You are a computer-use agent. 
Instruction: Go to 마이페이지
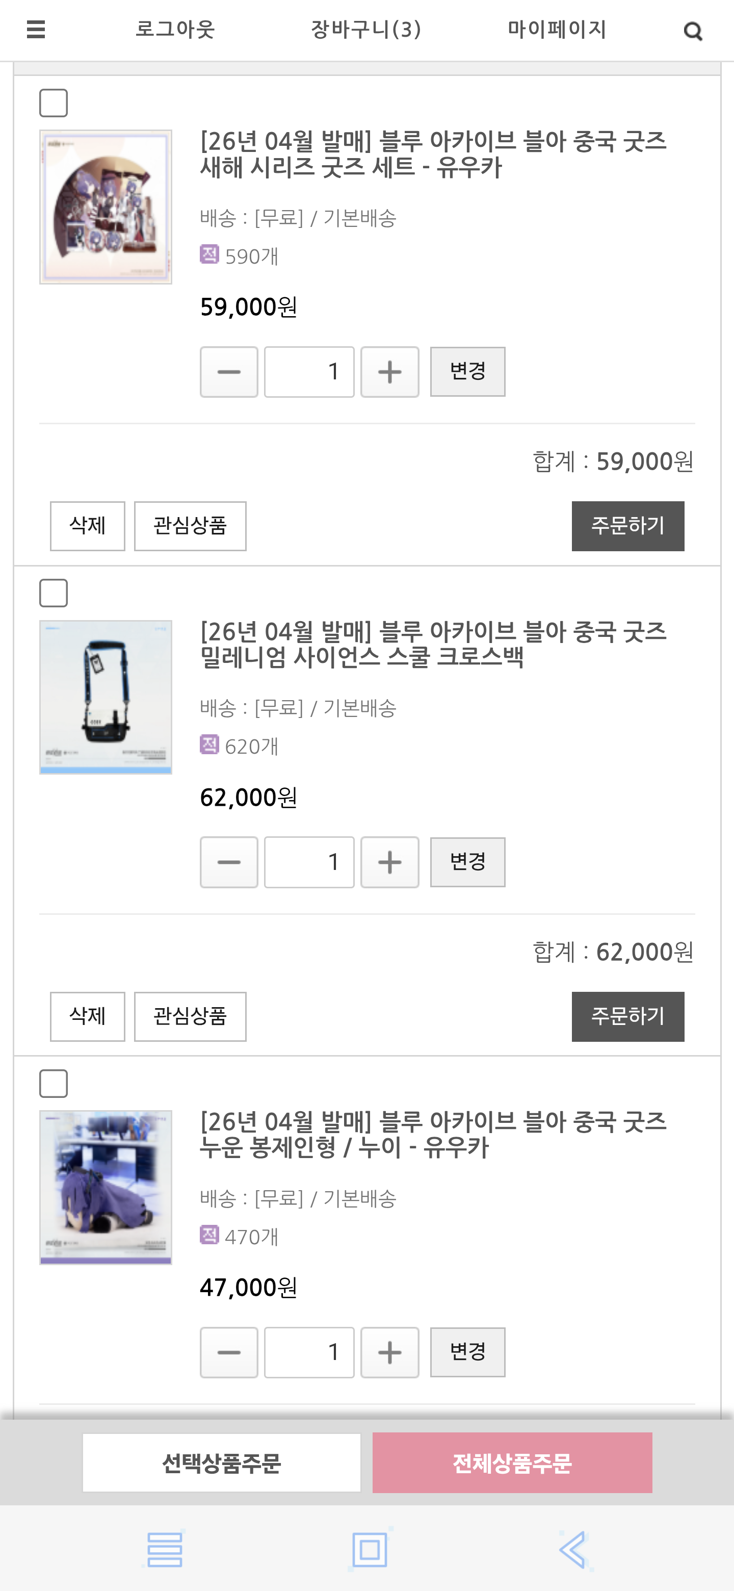pyautogui.click(x=557, y=29)
